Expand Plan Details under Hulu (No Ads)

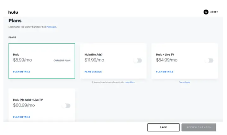pos(93,72)
